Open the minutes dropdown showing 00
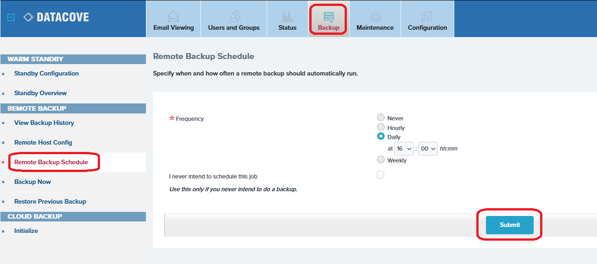 [x=428, y=149]
